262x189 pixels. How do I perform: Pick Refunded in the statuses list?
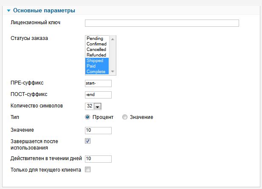(96, 55)
